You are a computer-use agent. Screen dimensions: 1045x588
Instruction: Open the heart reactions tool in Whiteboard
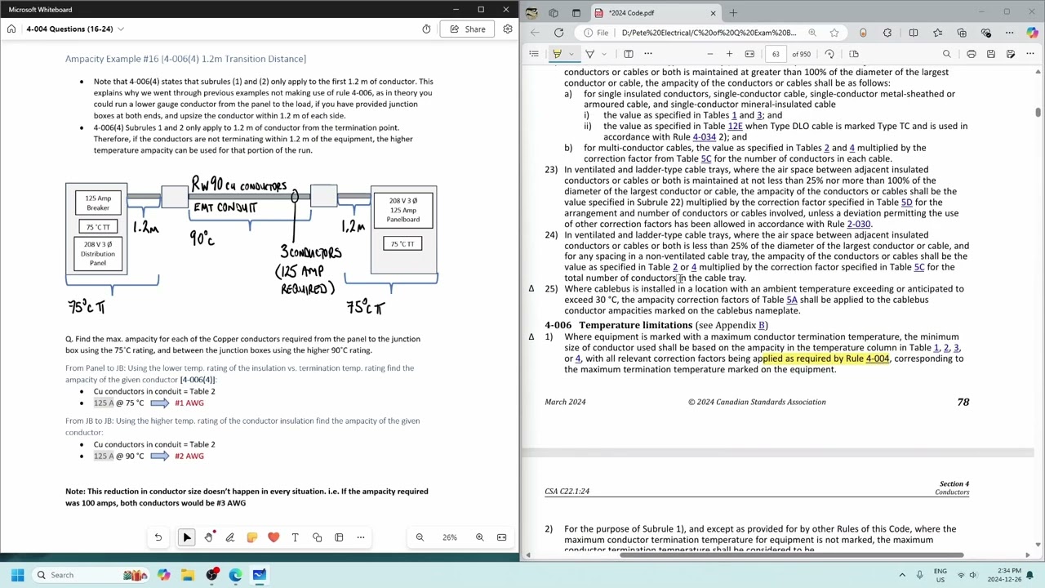click(273, 537)
